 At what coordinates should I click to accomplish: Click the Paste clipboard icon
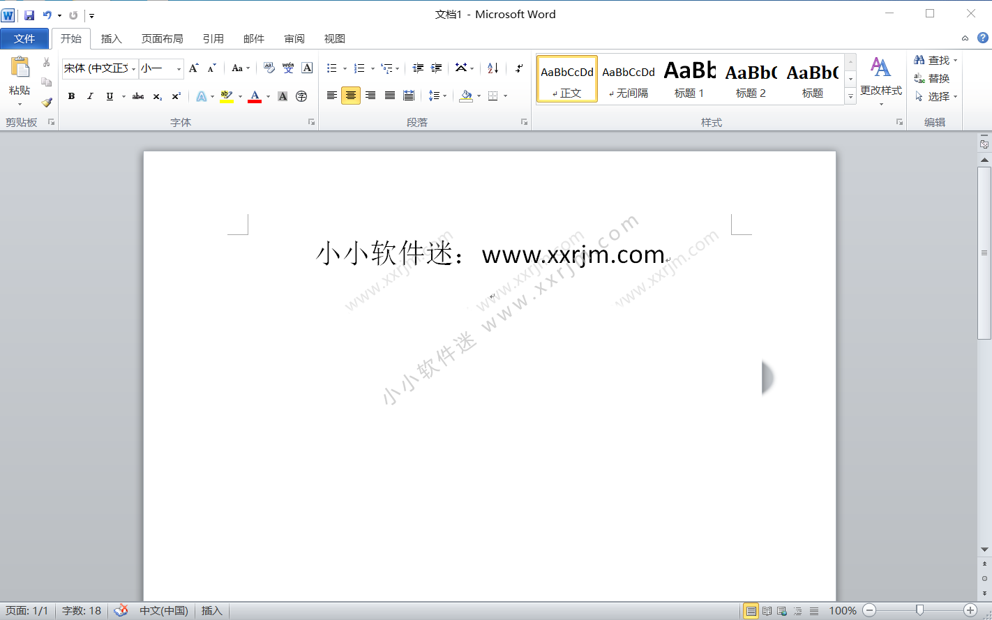coord(20,68)
